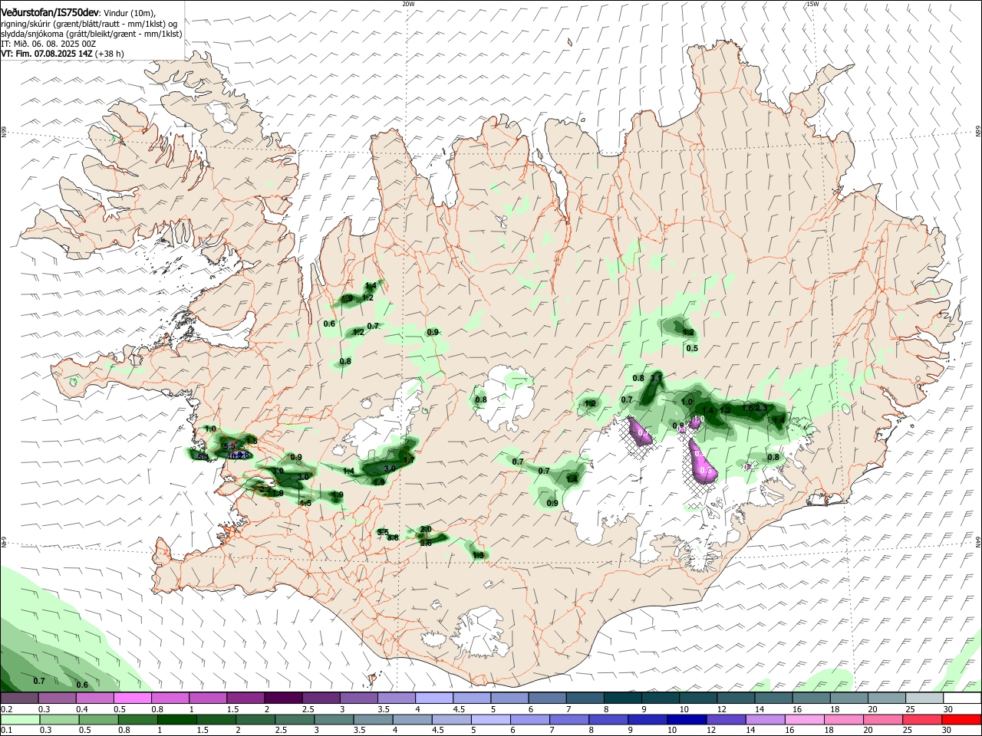Click the 6 swatch in lower rain legend
The image size is (982, 736).
(529, 719)
